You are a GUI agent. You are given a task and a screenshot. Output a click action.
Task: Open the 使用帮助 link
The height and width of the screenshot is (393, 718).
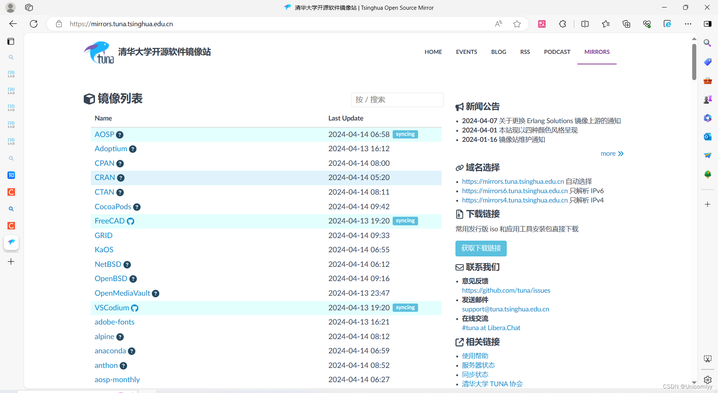pos(475,356)
